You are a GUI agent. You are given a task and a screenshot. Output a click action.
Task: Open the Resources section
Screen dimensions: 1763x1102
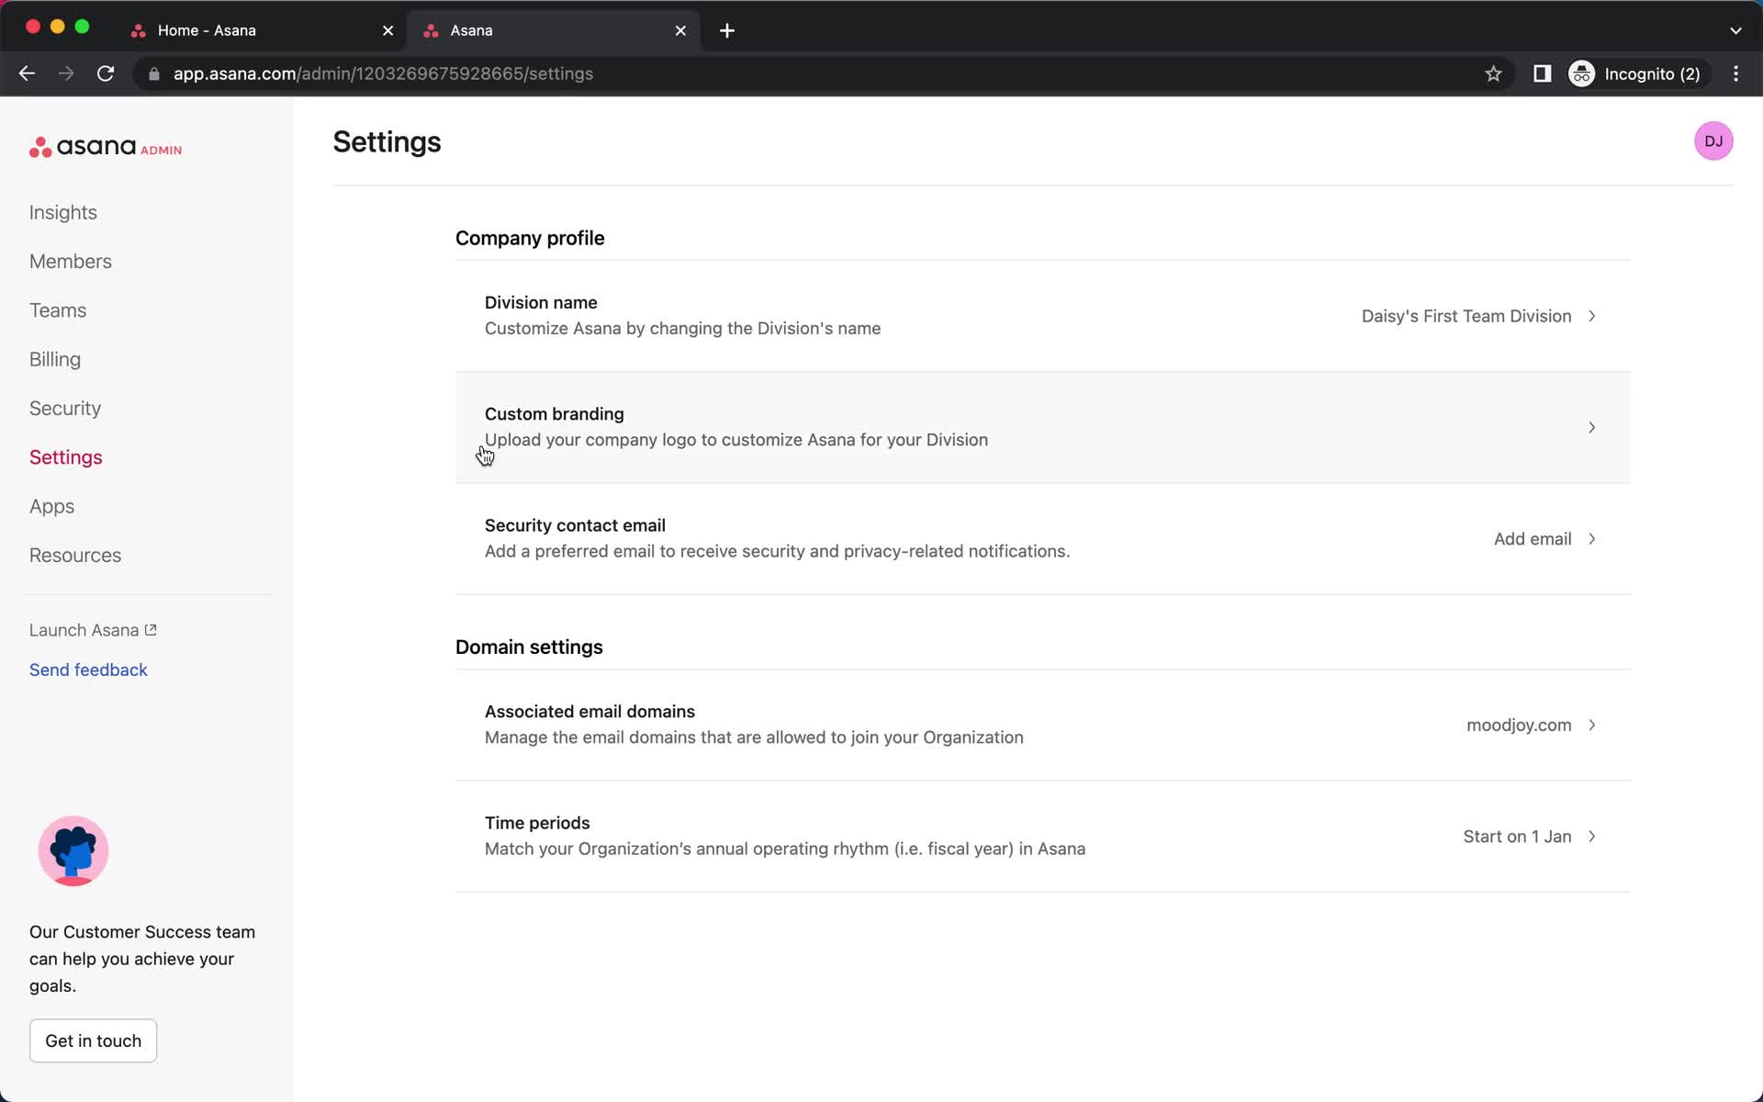point(75,555)
